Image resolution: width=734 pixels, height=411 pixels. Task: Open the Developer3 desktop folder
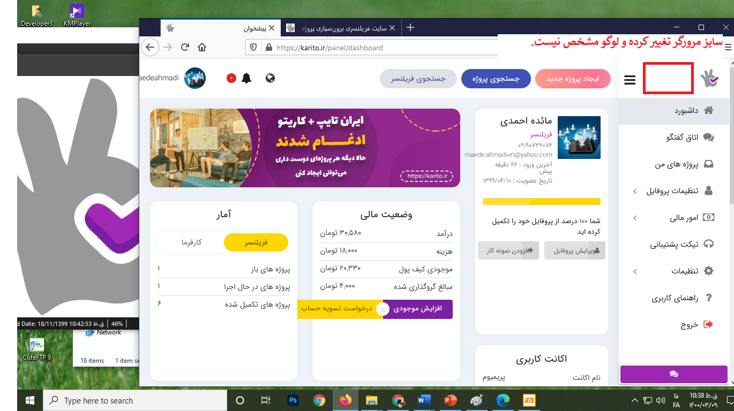[36, 15]
